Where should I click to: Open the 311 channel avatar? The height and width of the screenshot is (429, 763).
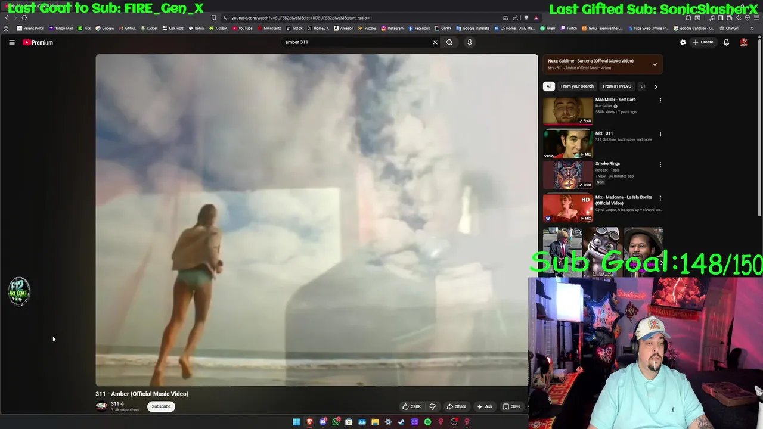[x=101, y=406]
